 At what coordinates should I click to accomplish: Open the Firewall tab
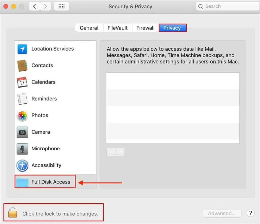tap(145, 28)
